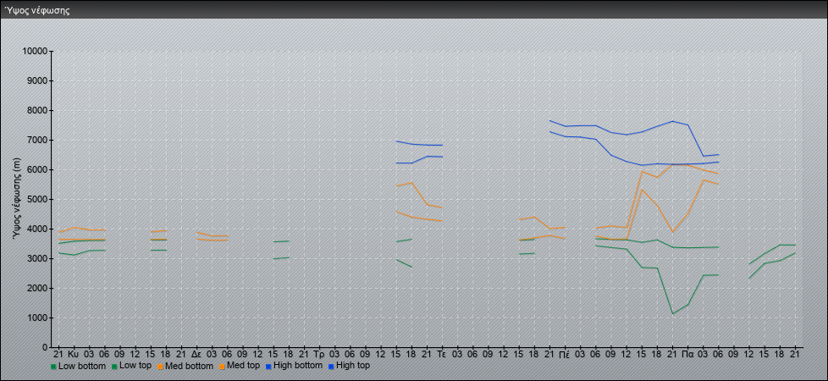This screenshot has height=381, width=828.
Task: Toggle the Low top legend label
Action: pyautogui.click(x=136, y=366)
